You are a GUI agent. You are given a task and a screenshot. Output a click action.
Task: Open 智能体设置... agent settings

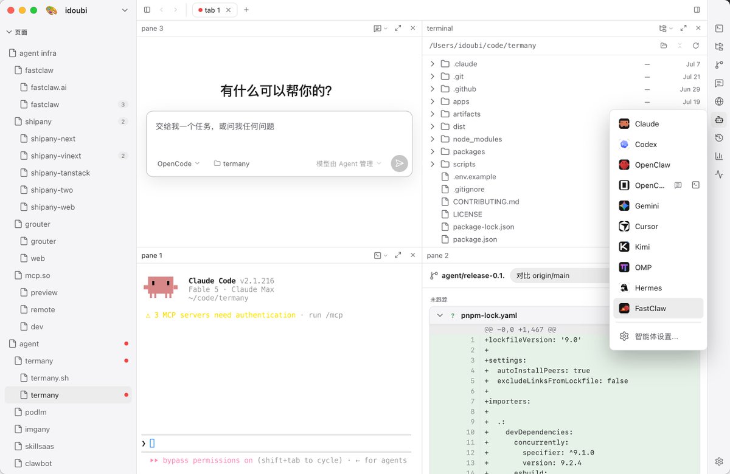pos(658,336)
